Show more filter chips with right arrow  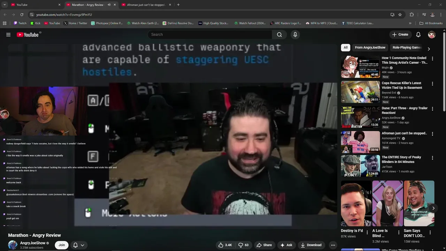(429, 49)
